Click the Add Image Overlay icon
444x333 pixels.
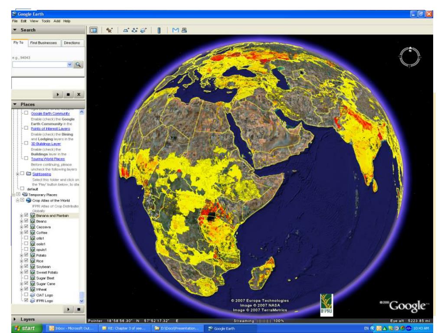(x=142, y=30)
